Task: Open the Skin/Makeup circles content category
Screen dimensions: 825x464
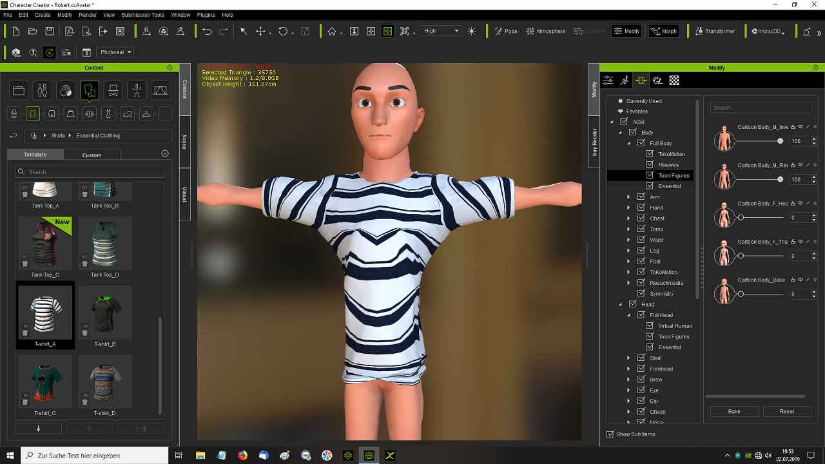Action: click(x=66, y=91)
